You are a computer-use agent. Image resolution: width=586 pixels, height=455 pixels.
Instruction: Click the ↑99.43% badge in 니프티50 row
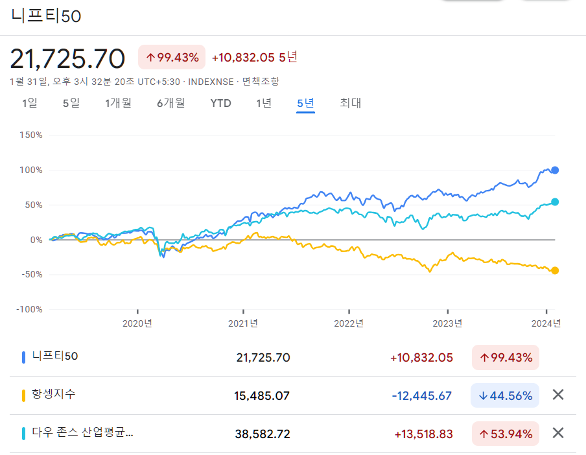click(506, 358)
